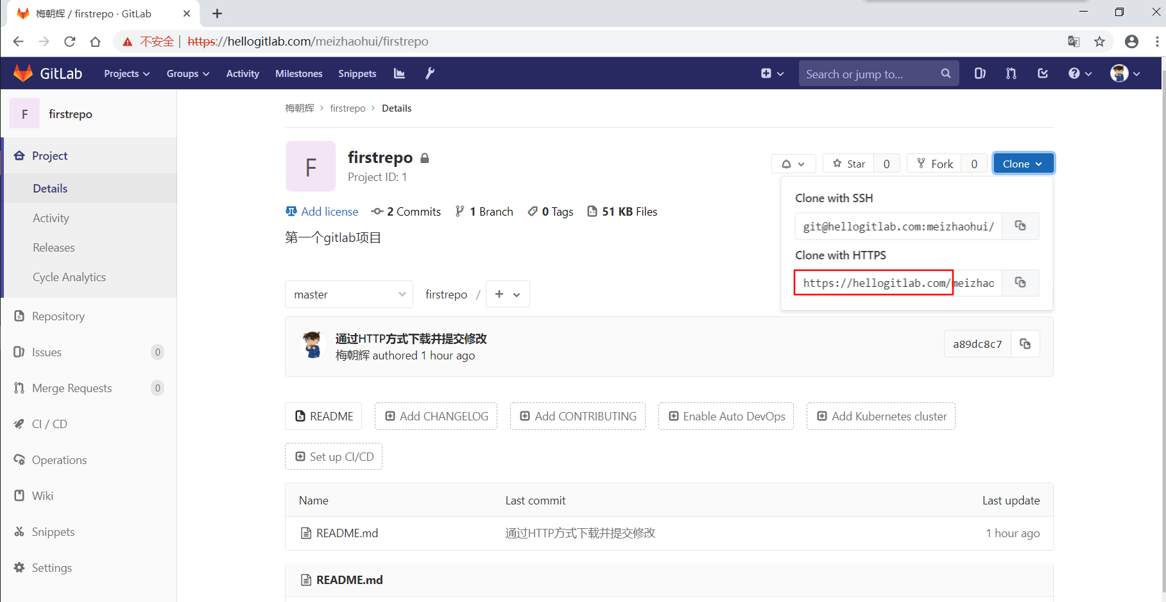
Task: Copy the SSH clone URL
Action: tap(1020, 226)
